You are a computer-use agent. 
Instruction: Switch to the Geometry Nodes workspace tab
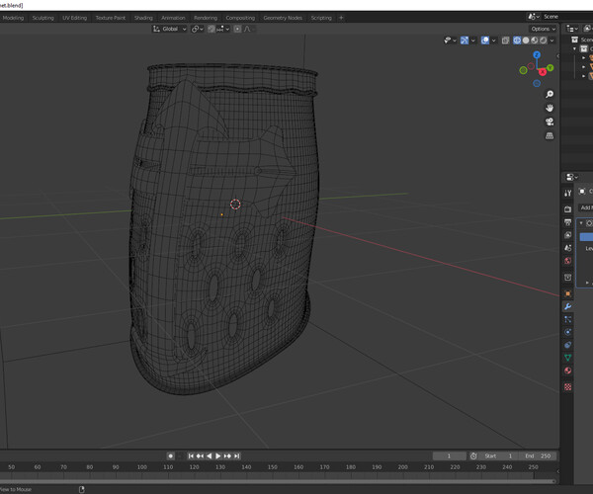(x=283, y=18)
